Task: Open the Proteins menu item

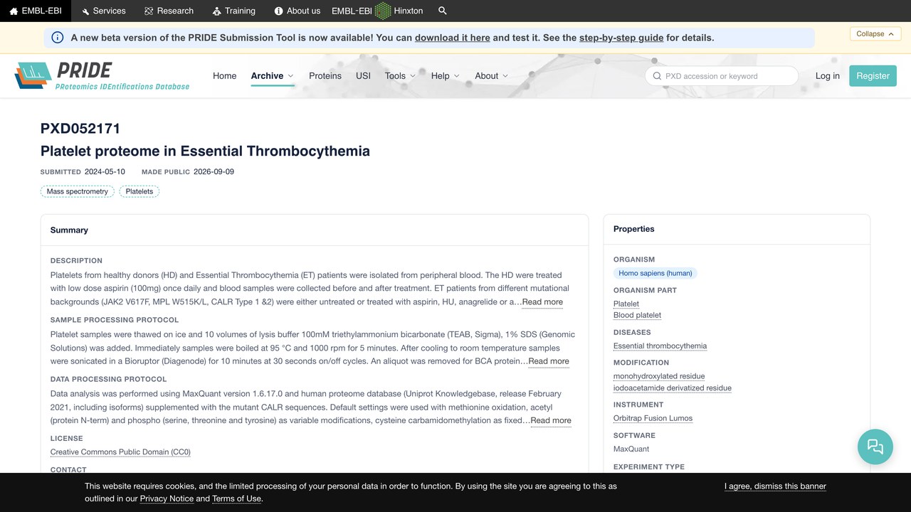Action: [x=325, y=76]
